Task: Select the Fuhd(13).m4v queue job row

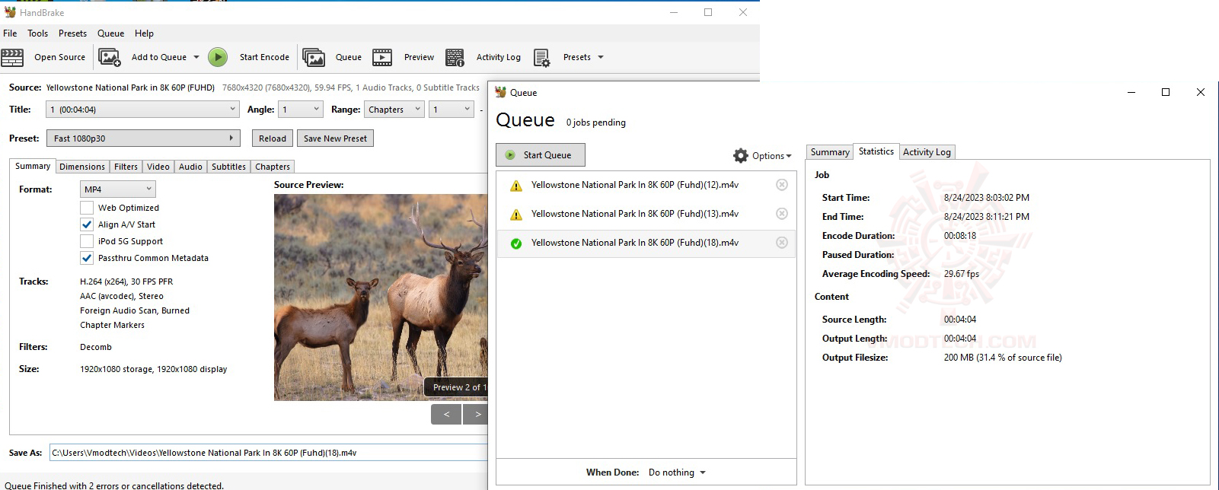Action: [646, 214]
